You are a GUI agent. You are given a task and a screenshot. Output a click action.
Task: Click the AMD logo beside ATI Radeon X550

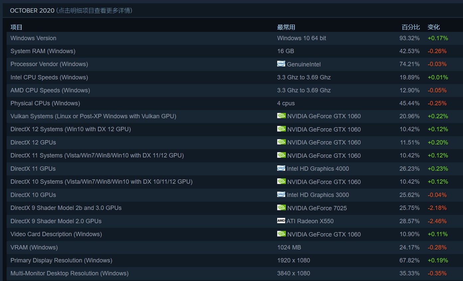(x=281, y=221)
